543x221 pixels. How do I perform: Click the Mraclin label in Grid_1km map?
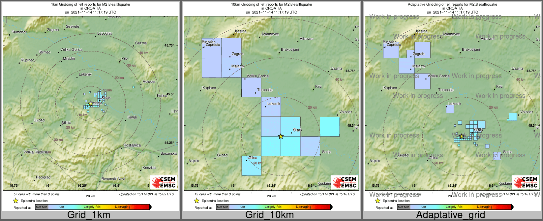[x=69, y=58]
